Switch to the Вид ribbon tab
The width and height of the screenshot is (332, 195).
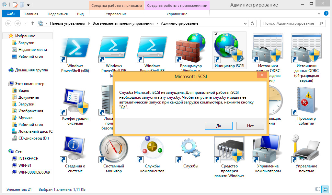pos(80,14)
